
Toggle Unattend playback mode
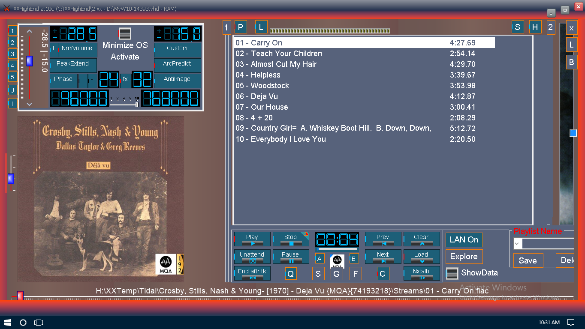252,257
